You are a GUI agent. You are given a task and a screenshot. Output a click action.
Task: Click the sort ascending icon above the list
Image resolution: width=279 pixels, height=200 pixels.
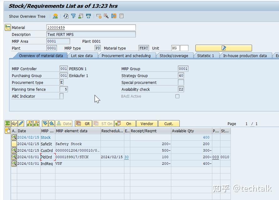(x=53, y=124)
